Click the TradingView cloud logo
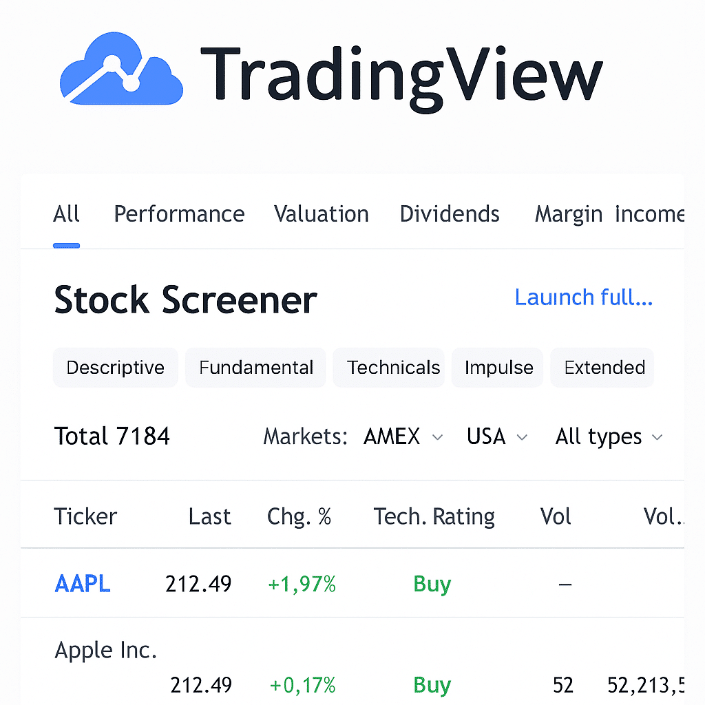 121,69
